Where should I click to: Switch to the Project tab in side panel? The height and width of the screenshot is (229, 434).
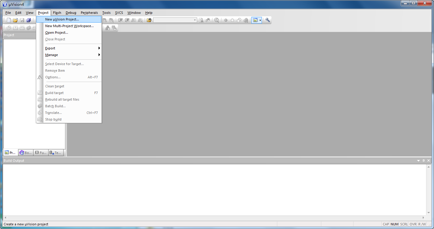coord(10,153)
